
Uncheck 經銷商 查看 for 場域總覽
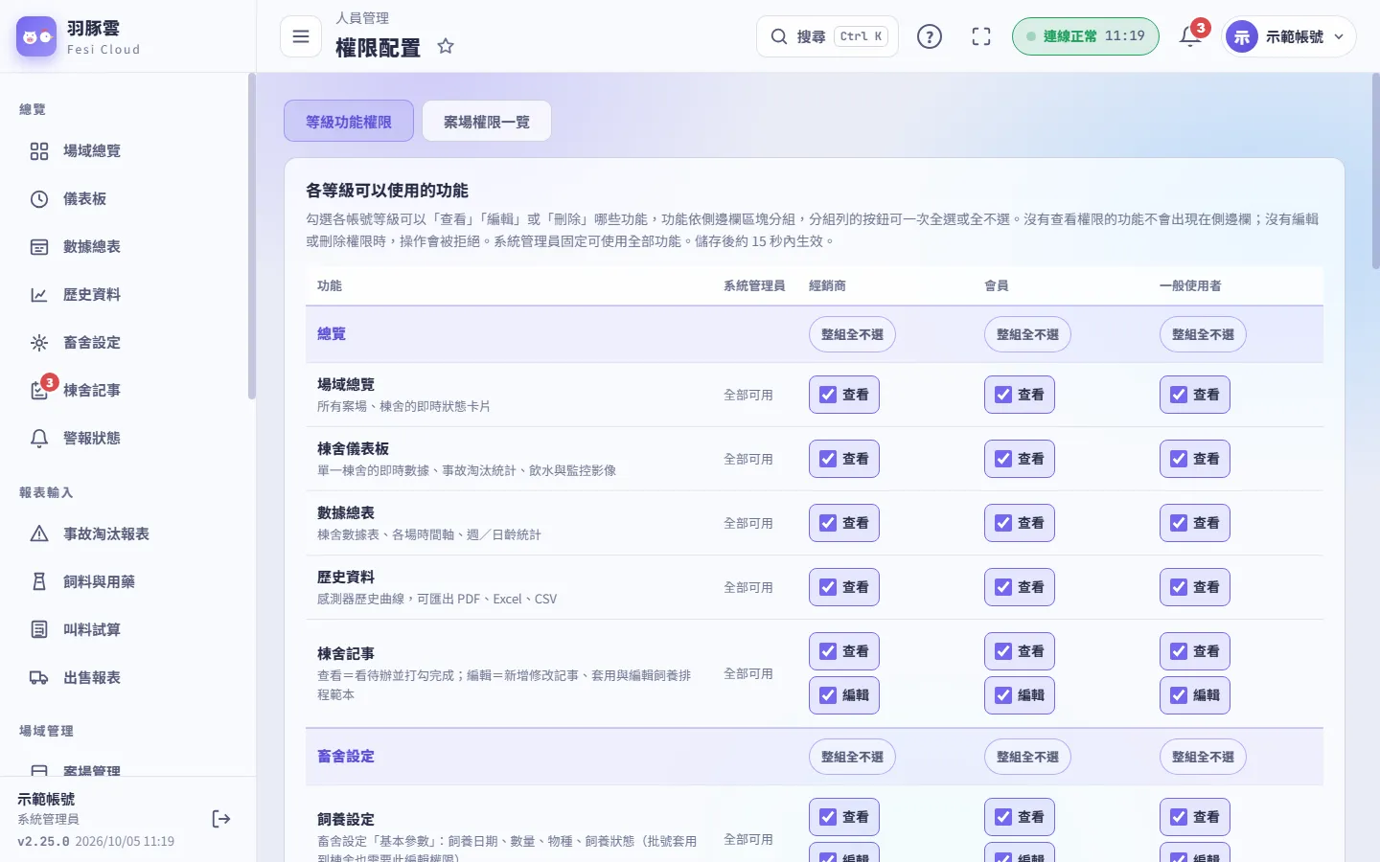[x=828, y=395]
